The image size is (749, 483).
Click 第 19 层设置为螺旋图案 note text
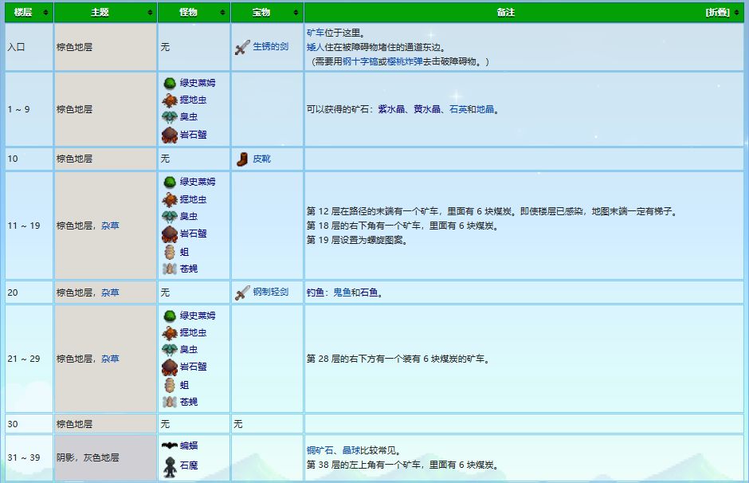[357, 241]
